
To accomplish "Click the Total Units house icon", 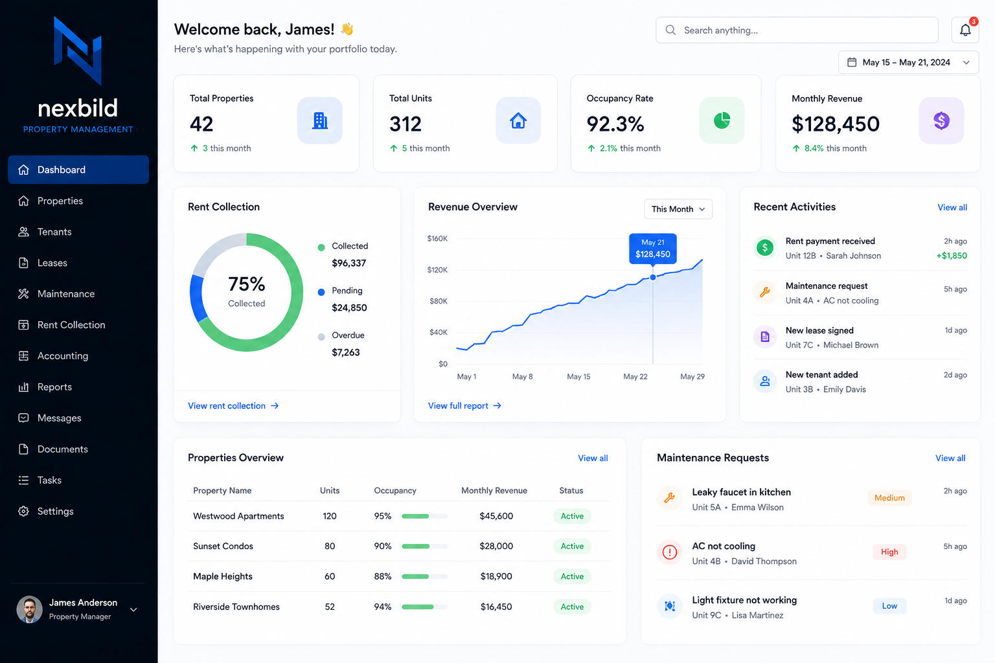I will (x=518, y=120).
